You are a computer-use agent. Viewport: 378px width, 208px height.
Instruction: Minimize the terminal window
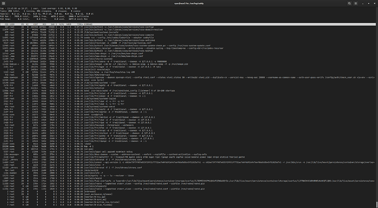coord(363,3)
